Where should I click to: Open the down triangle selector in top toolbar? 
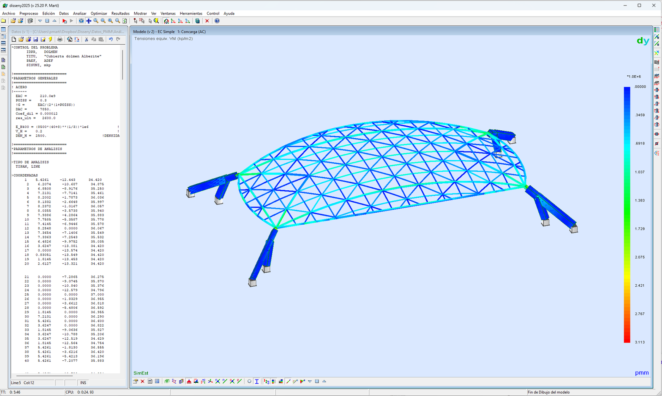click(x=40, y=21)
